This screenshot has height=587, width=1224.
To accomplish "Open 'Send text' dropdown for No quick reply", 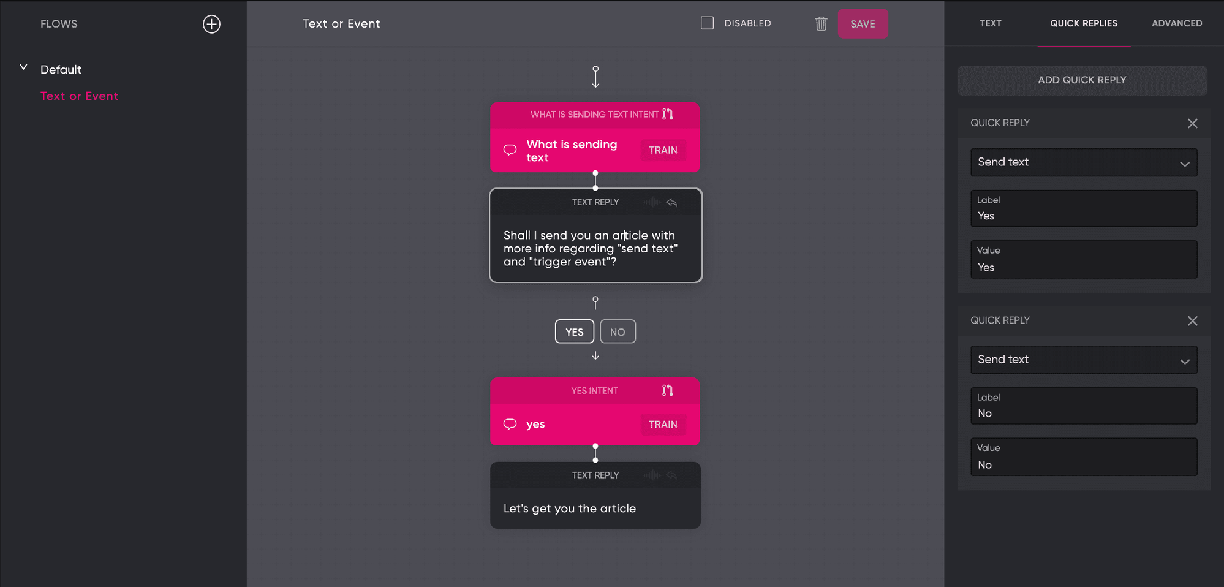I will pos(1084,360).
